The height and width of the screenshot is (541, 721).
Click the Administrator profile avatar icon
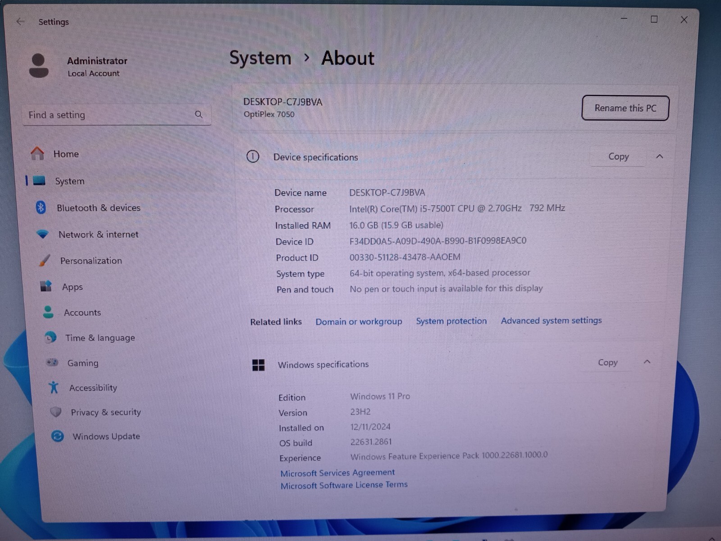(x=39, y=66)
